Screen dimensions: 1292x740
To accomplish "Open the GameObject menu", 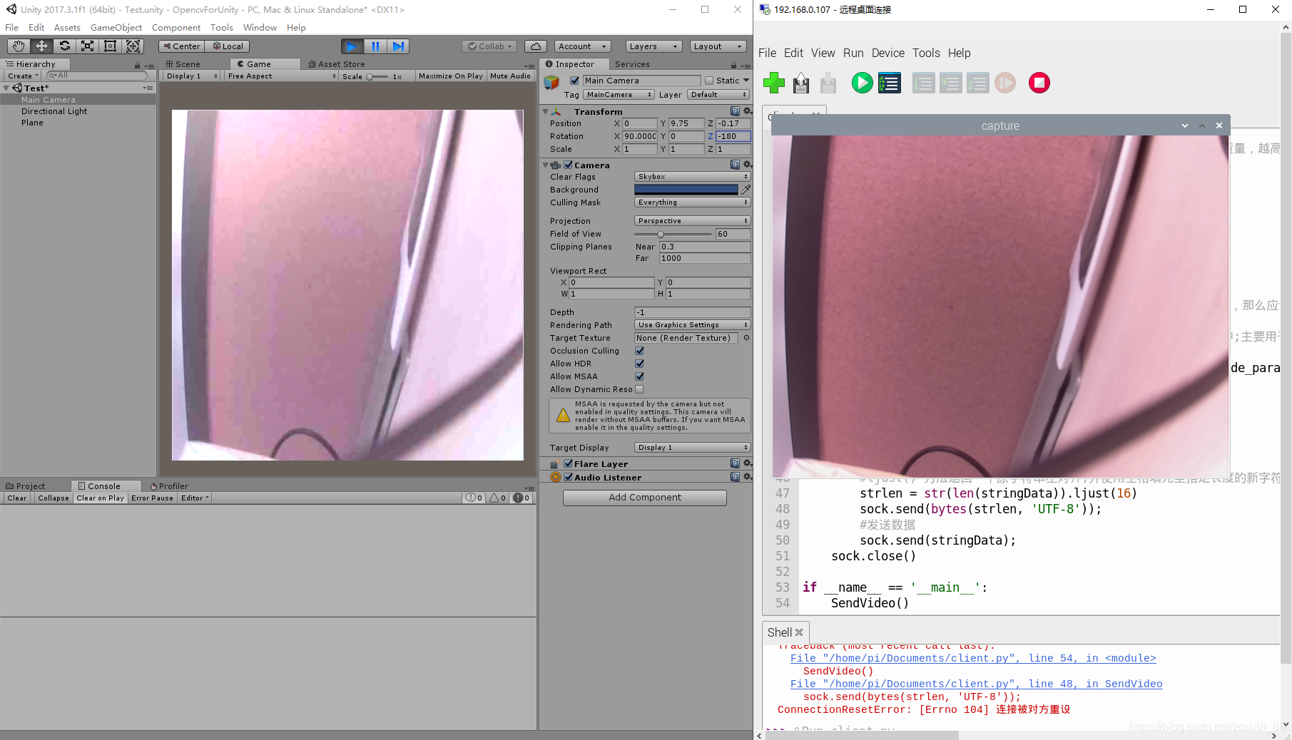I will (116, 27).
